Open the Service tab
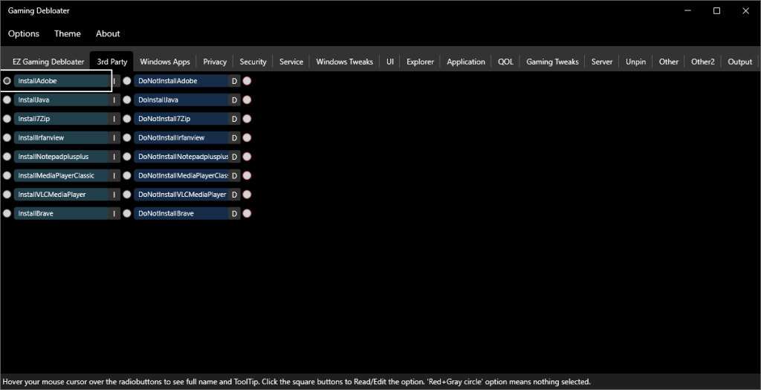The image size is (761, 390). [291, 62]
